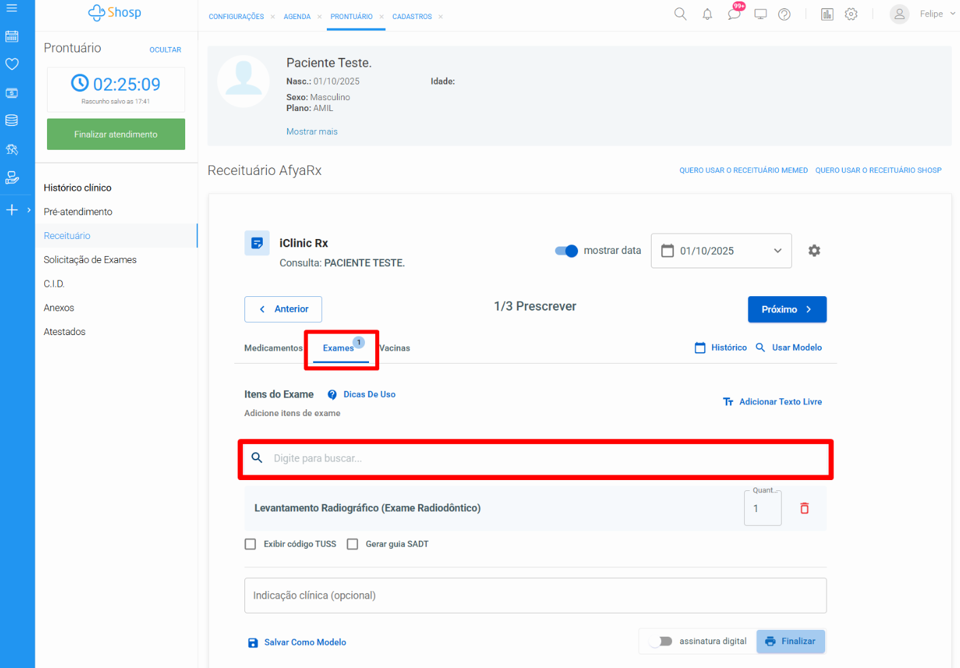Open the Felipe user account menu
960x668 pixels.
923,14
